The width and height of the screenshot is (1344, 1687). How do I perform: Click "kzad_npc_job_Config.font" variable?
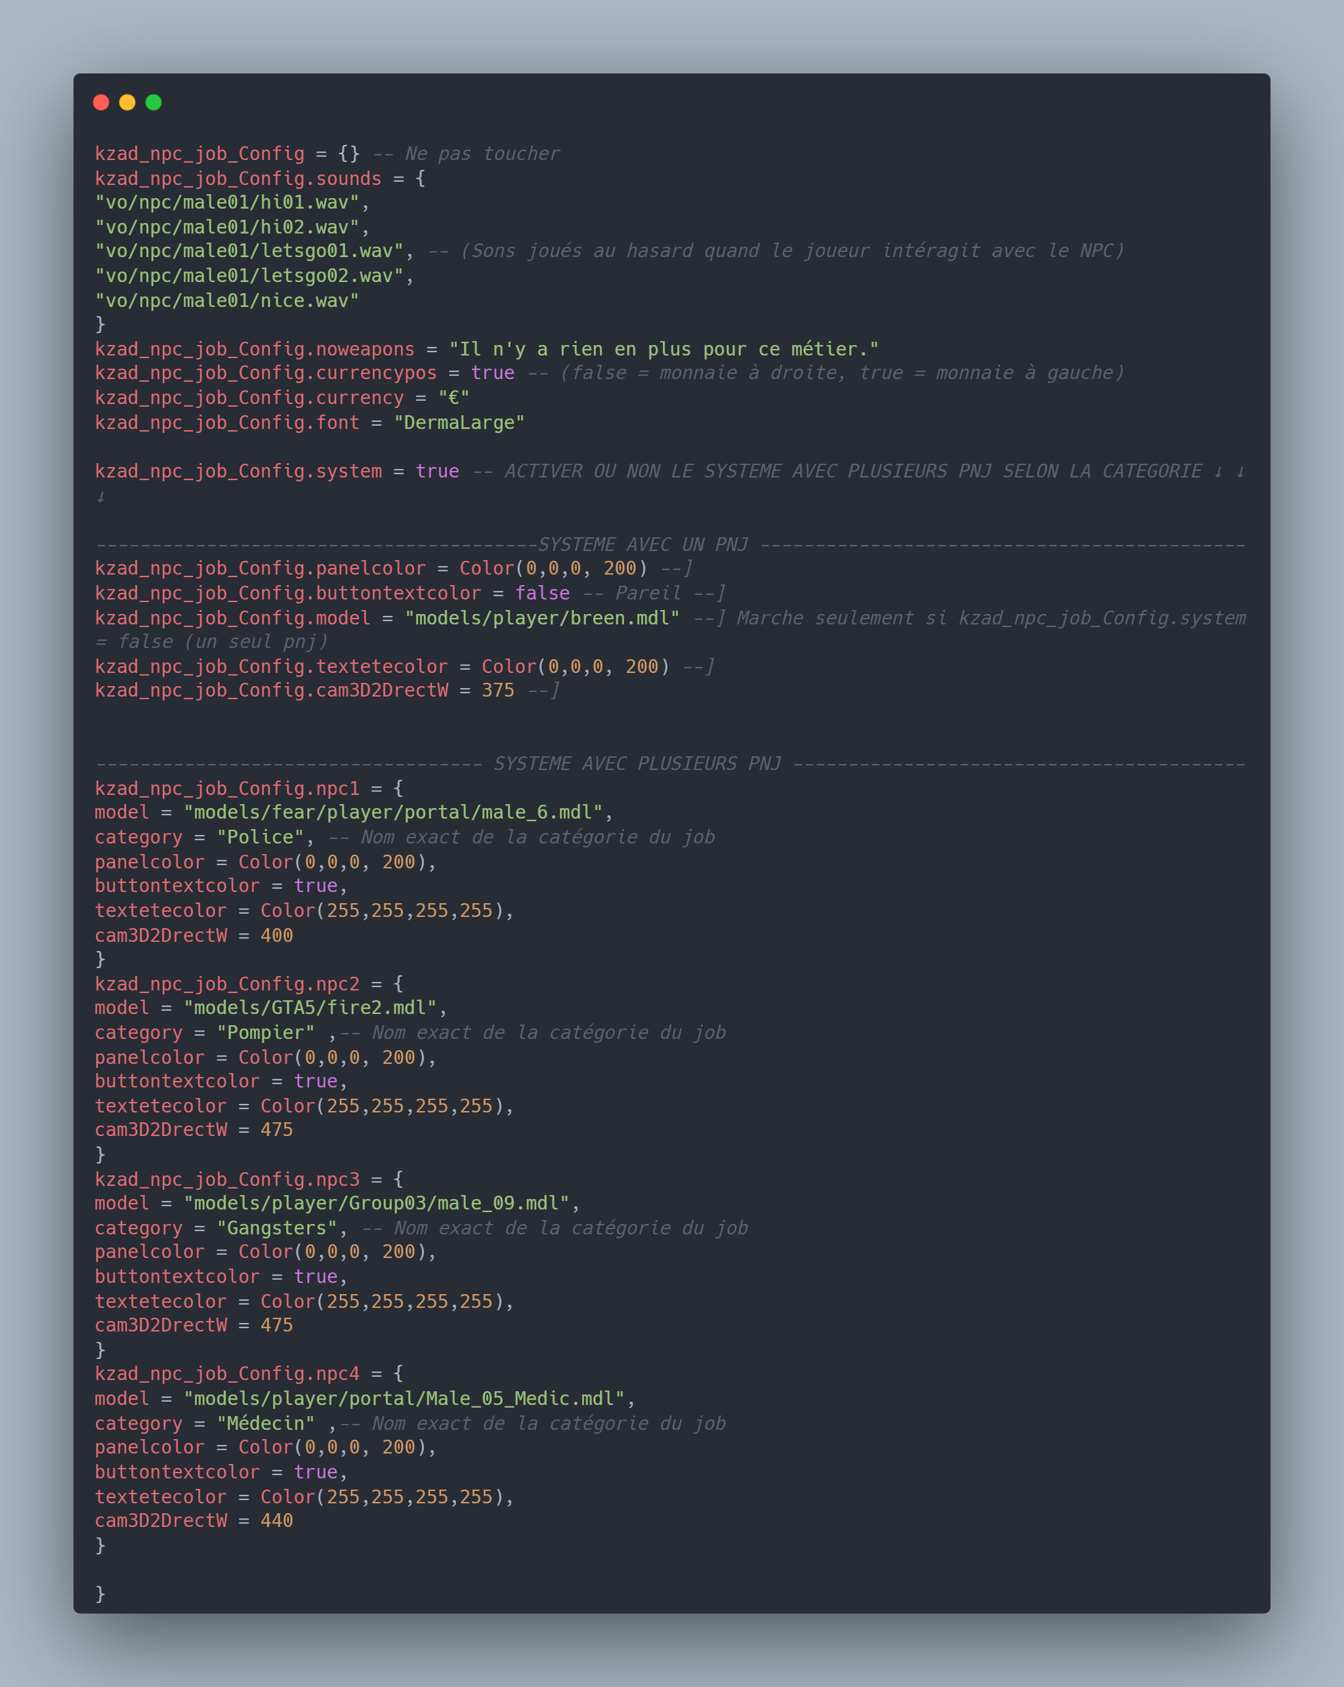click(227, 422)
